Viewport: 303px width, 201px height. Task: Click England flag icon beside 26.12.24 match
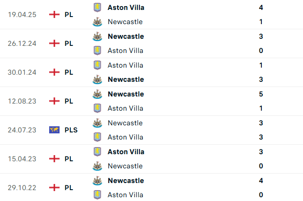pos(54,44)
